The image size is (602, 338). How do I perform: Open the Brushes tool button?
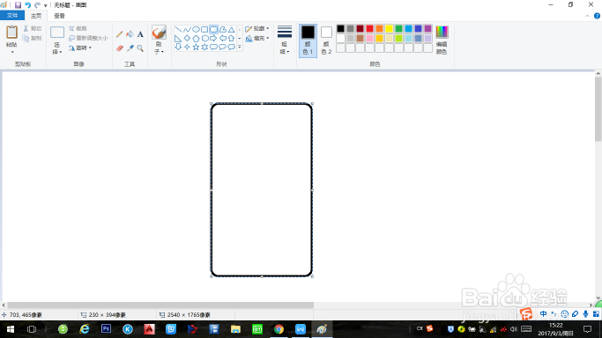(159, 33)
